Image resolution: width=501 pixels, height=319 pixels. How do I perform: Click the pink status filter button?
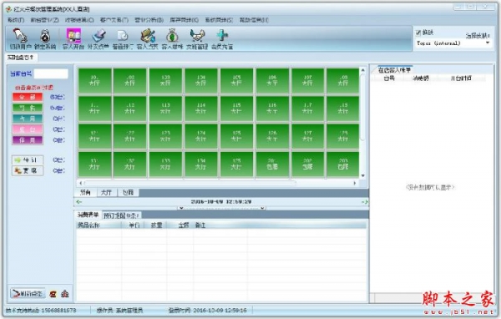coord(28,129)
